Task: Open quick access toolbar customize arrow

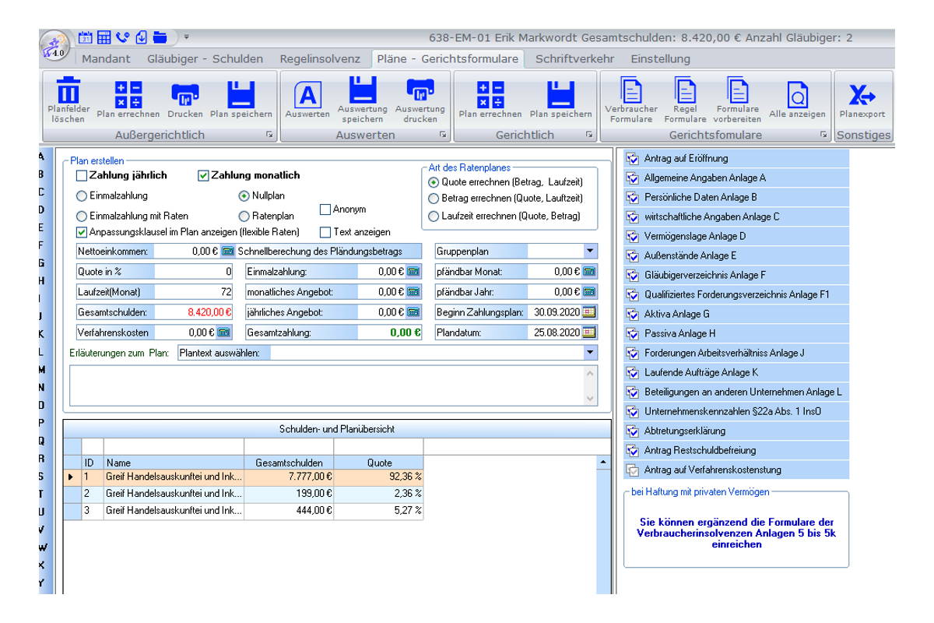Action: pyautogui.click(x=186, y=37)
